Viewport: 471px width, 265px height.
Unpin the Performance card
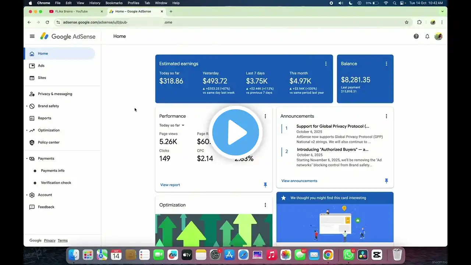(x=265, y=185)
